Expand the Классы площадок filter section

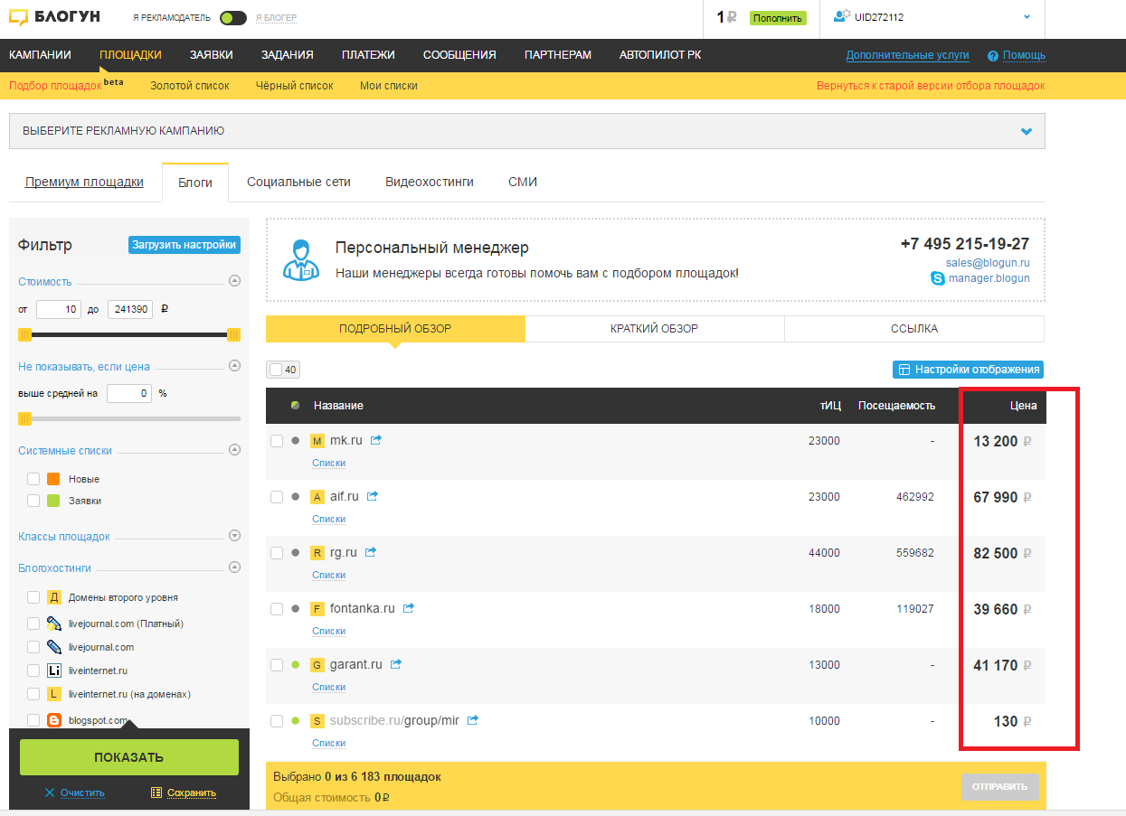click(x=234, y=536)
